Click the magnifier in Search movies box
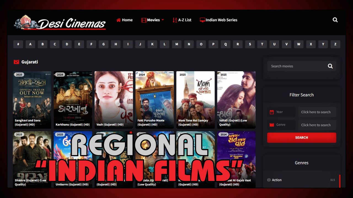 [330, 66]
